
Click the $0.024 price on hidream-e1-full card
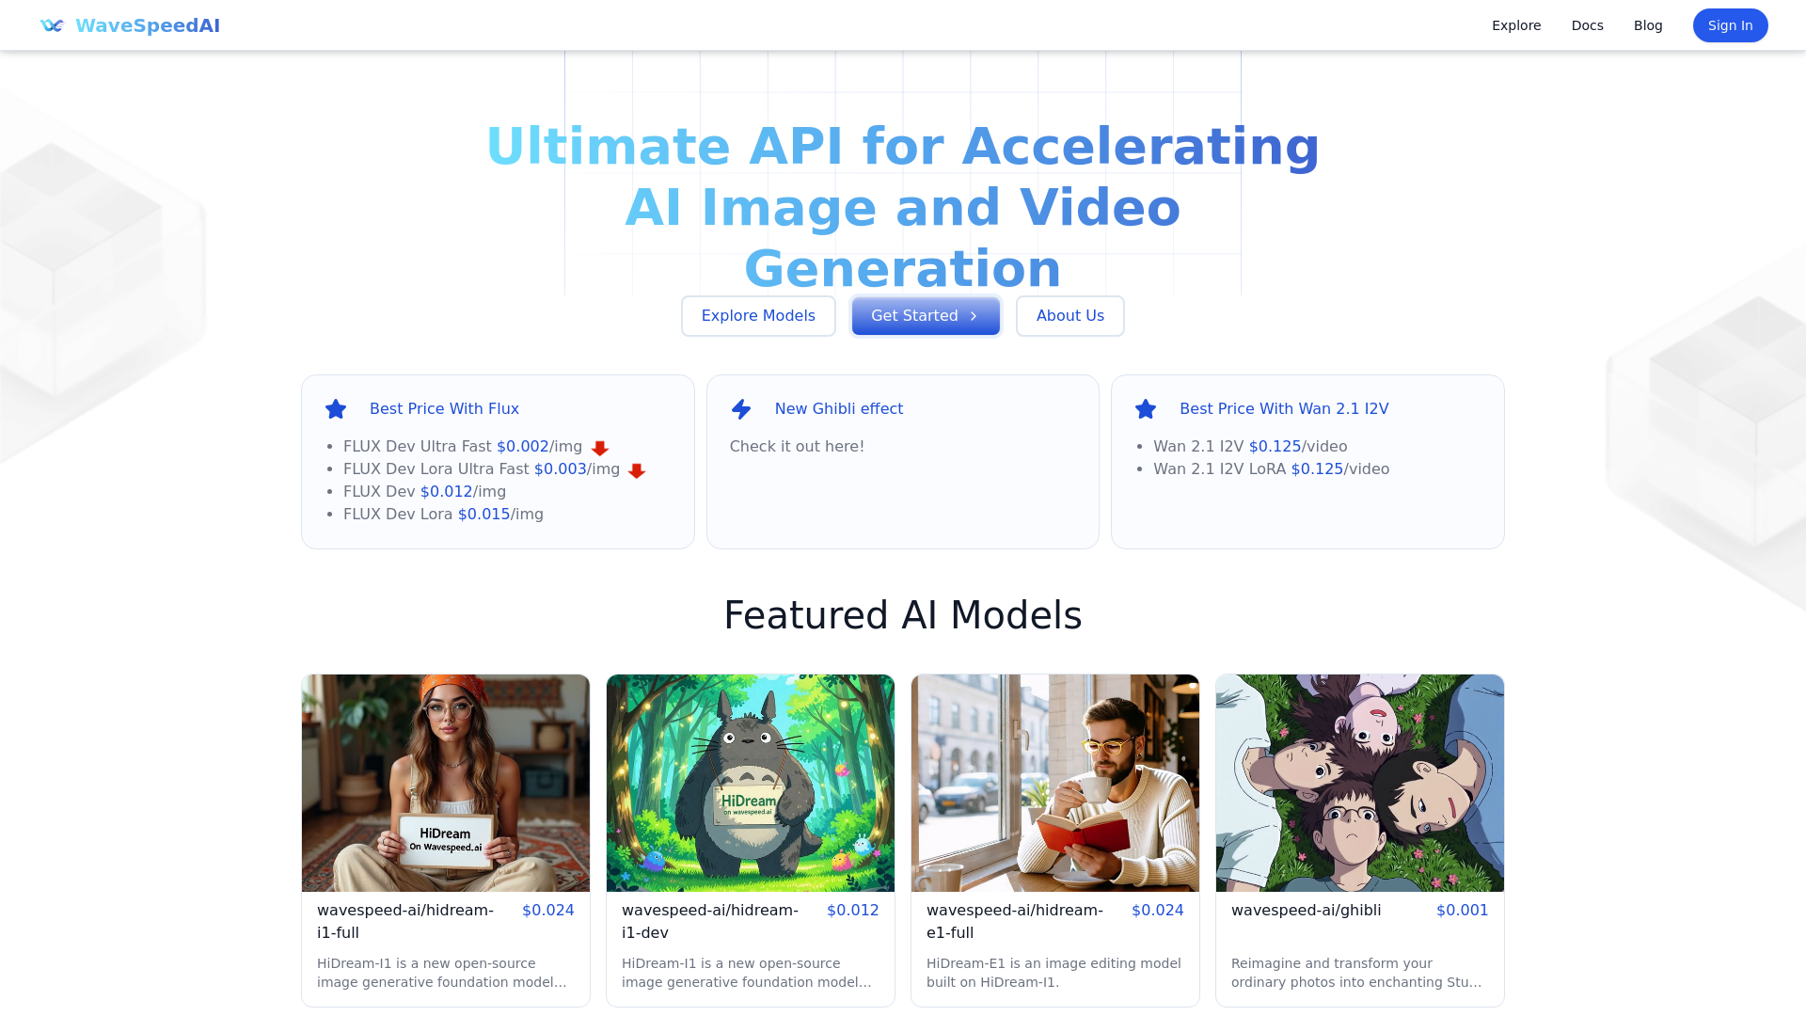1158,911
